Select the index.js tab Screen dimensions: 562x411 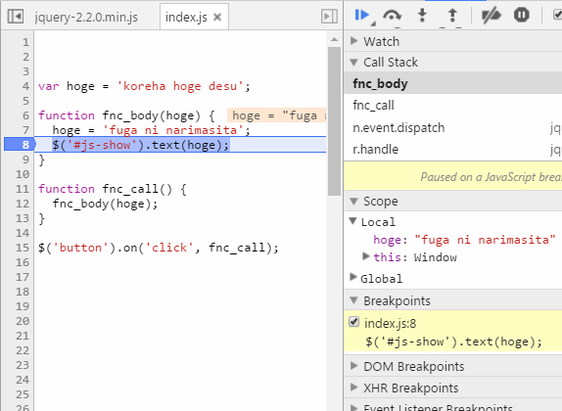pyautogui.click(x=186, y=17)
